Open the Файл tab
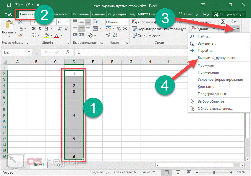This screenshot has height=176, width=251. click(x=9, y=14)
